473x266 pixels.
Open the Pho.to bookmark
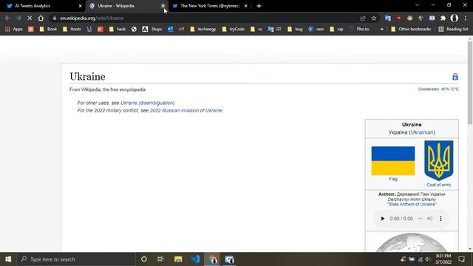(359, 30)
